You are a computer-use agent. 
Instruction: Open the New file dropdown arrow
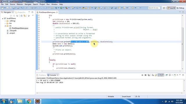pyautogui.click(x=5, y=8)
